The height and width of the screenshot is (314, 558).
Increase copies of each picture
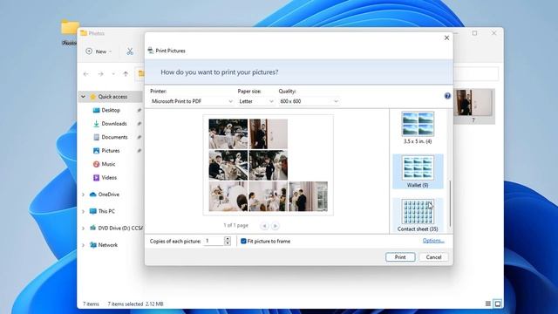click(x=228, y=238)
